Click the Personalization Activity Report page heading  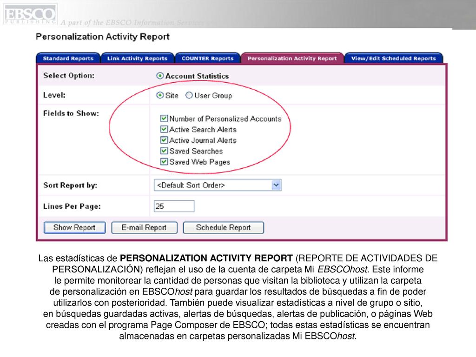(103, 37)
